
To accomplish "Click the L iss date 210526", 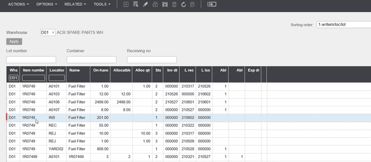I will click(204, 86).
